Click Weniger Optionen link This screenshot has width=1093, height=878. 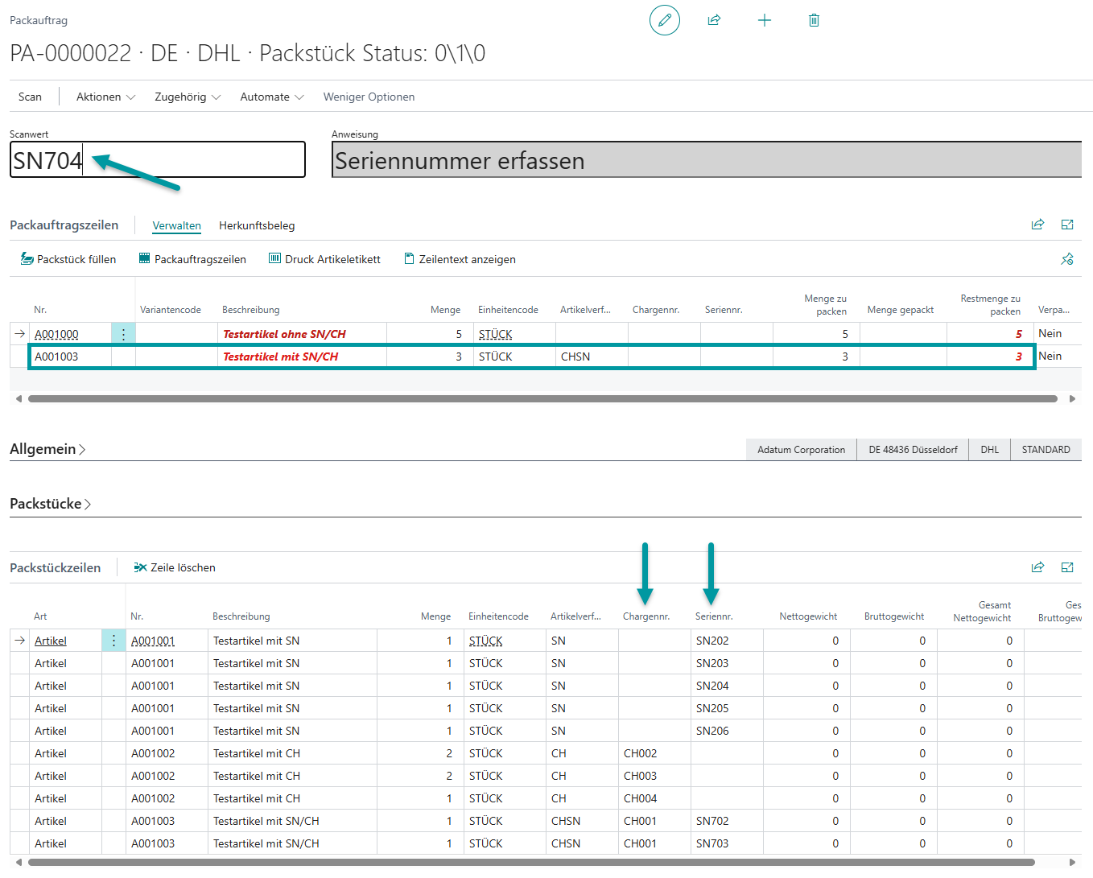point(369,97)
